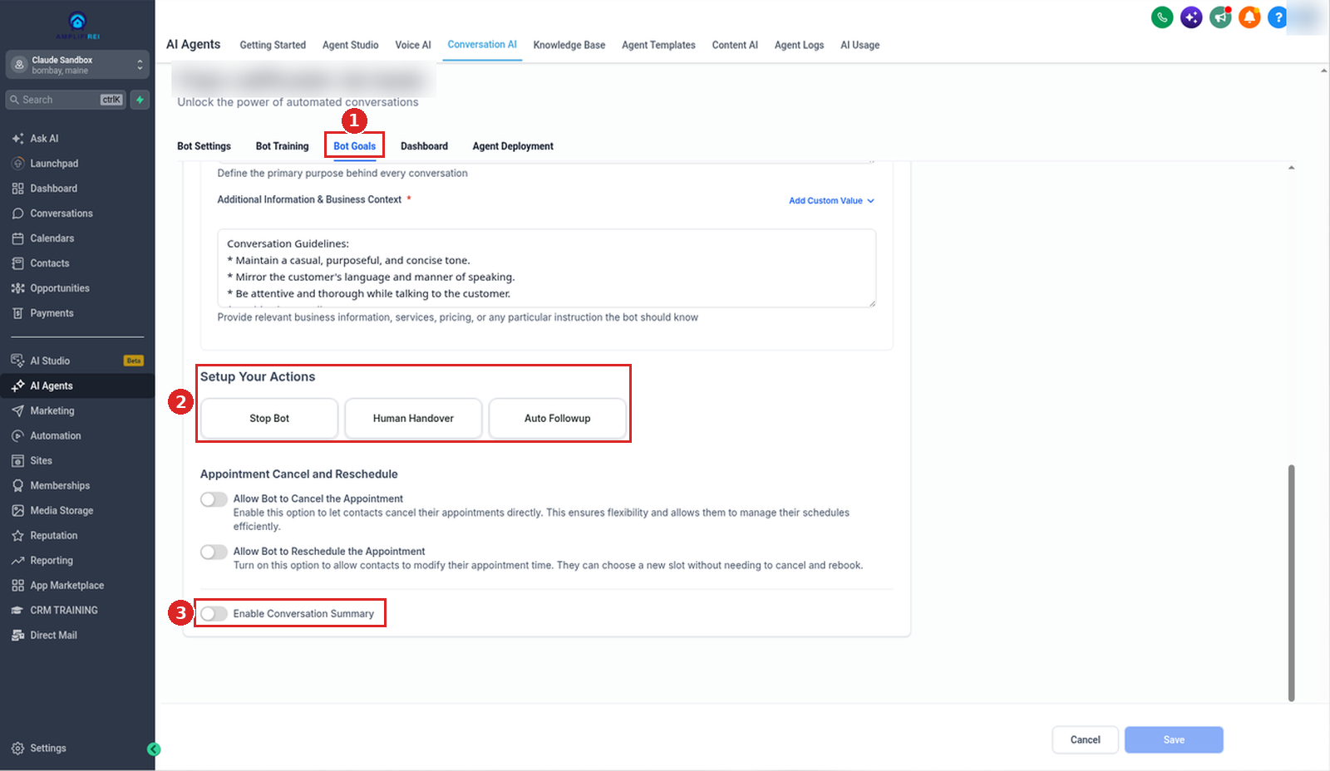This screenshot has height=771, width=1330.
Task: Open Agent Logs top tab
Action: point(799,45)
